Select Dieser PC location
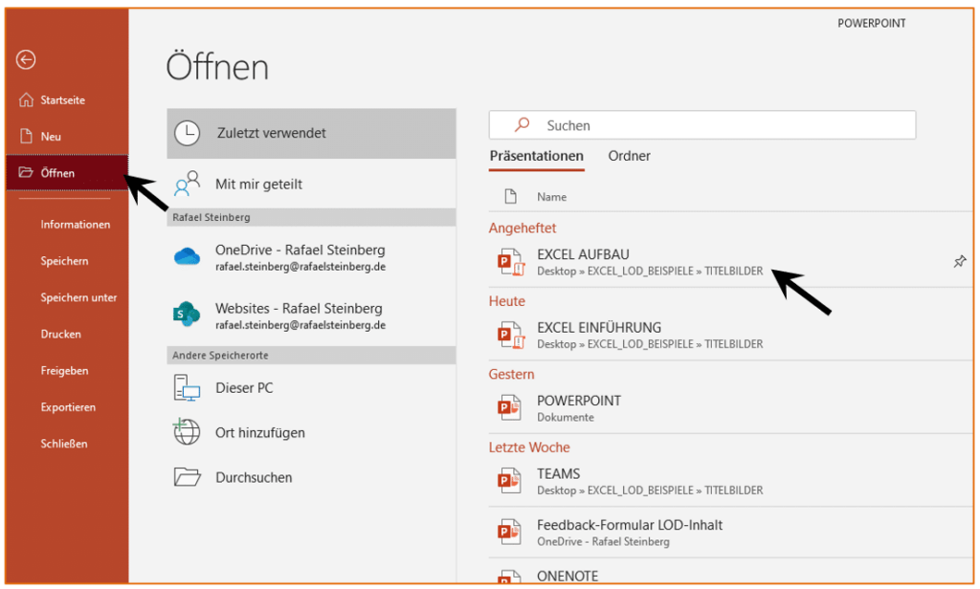980x589 pixels. (x=311, y=388)
